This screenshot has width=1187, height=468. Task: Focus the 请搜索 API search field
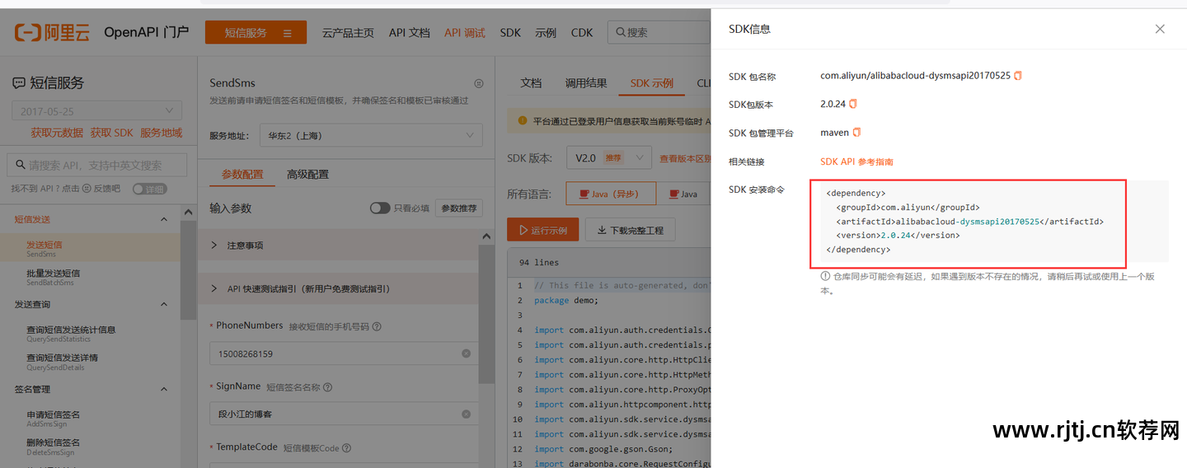click(x=97, y=165)
